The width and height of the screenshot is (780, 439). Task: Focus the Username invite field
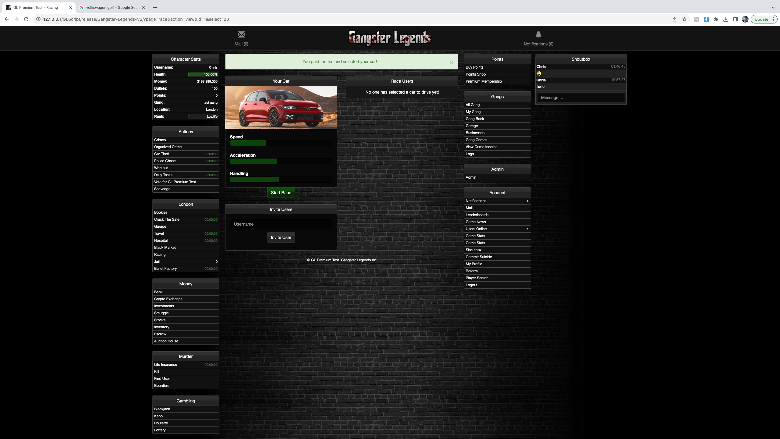281,224
